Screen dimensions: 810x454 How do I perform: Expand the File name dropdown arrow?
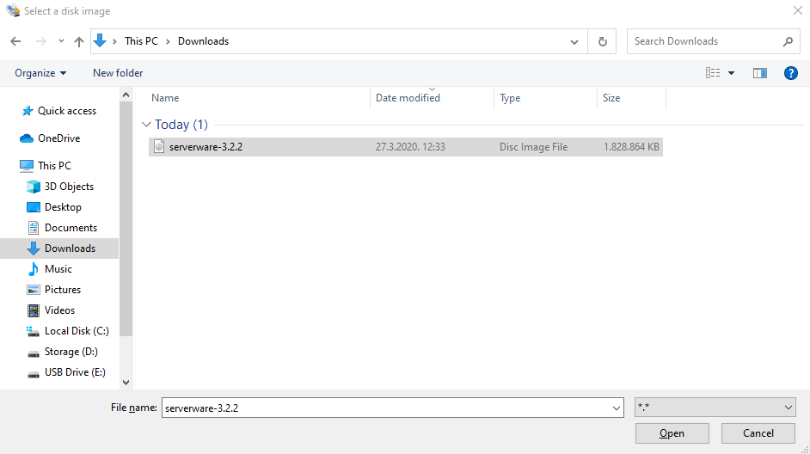pyautogui.click(x=617, y=408)
